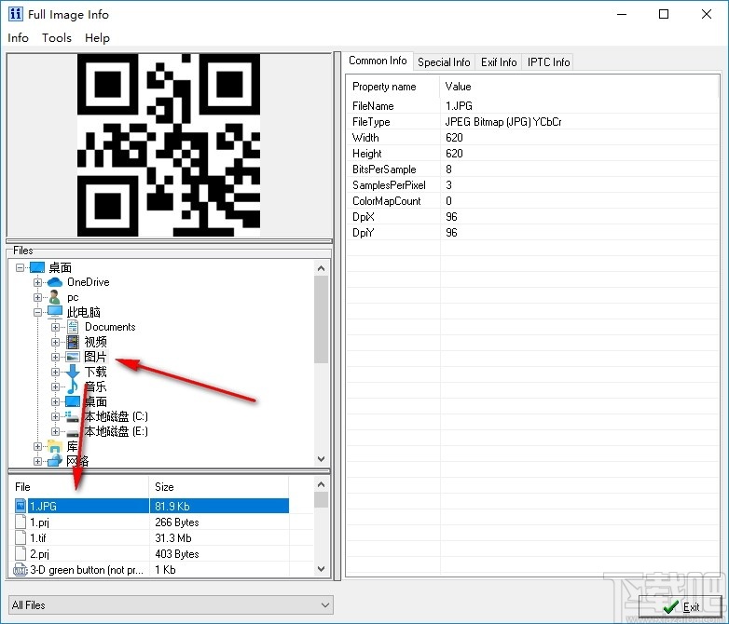Screen dimensions: 729x624
Task: Click the Property name column header
Action: point(393,87)
